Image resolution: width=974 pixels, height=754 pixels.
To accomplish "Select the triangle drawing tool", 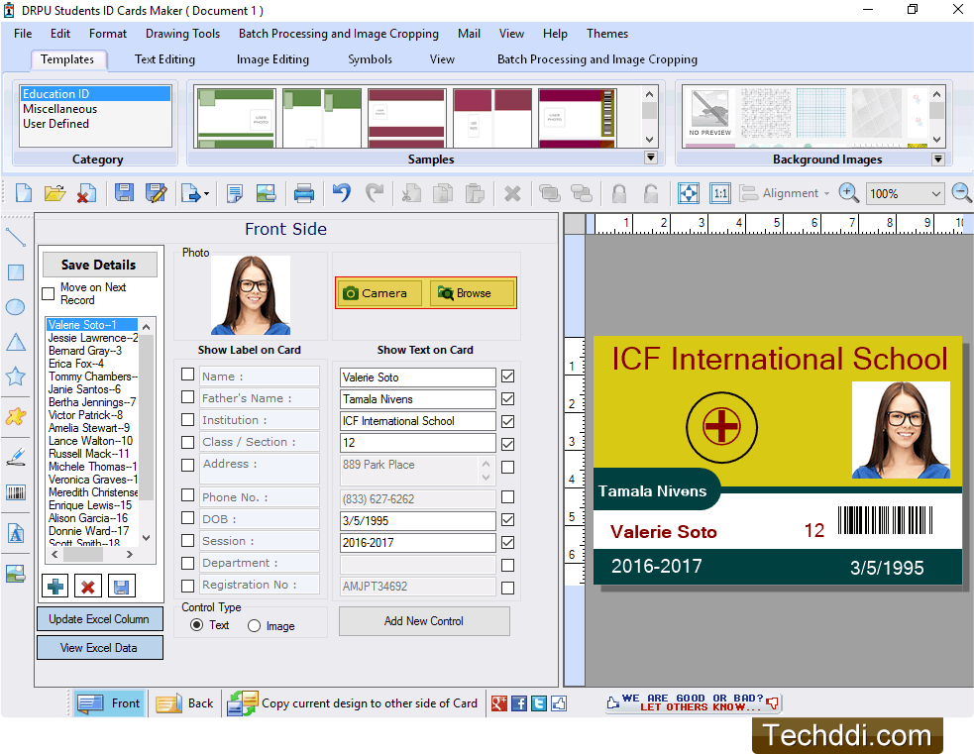I will 16,342.
